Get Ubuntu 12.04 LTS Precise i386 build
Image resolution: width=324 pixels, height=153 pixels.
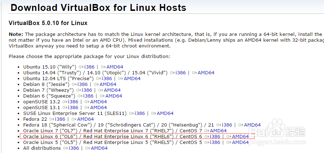click(107, 78)
